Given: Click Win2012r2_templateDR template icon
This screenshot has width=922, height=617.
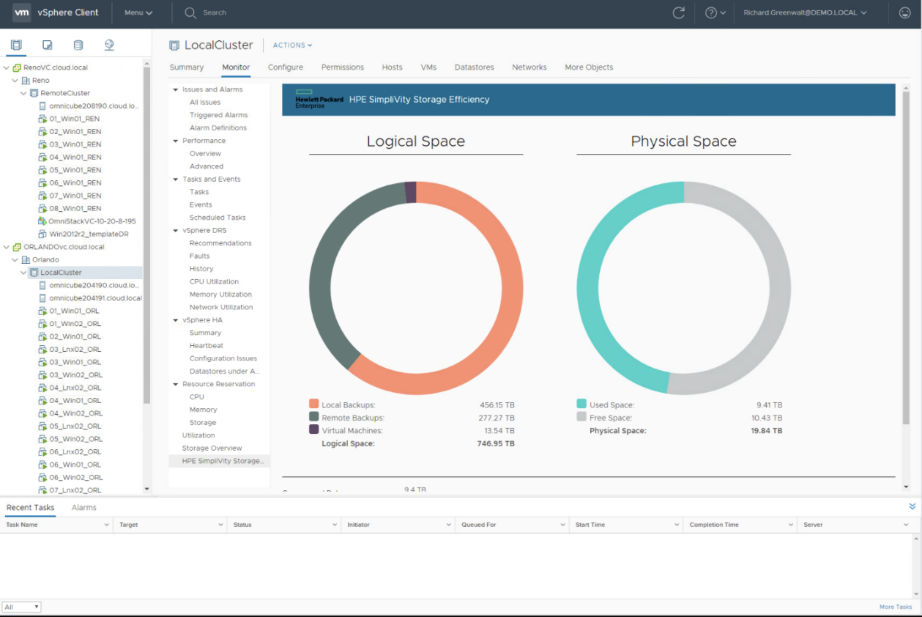Looking at the screenshot, I should 42,234.
